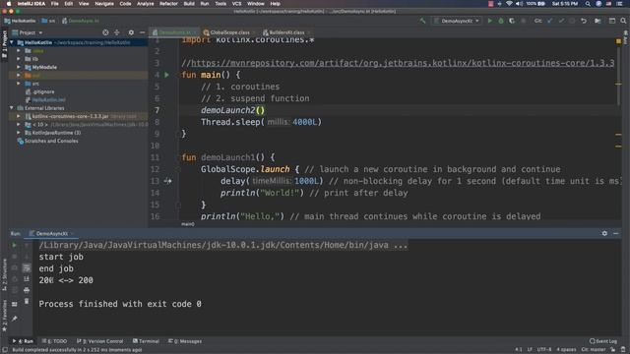
Task: Click scroll-to-end icon in Run console
Action: pyautogui.click(x=27, y=279)
